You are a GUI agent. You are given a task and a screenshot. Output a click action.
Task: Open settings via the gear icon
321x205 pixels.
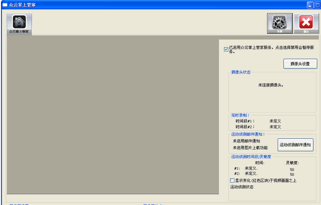pos(280,23)
